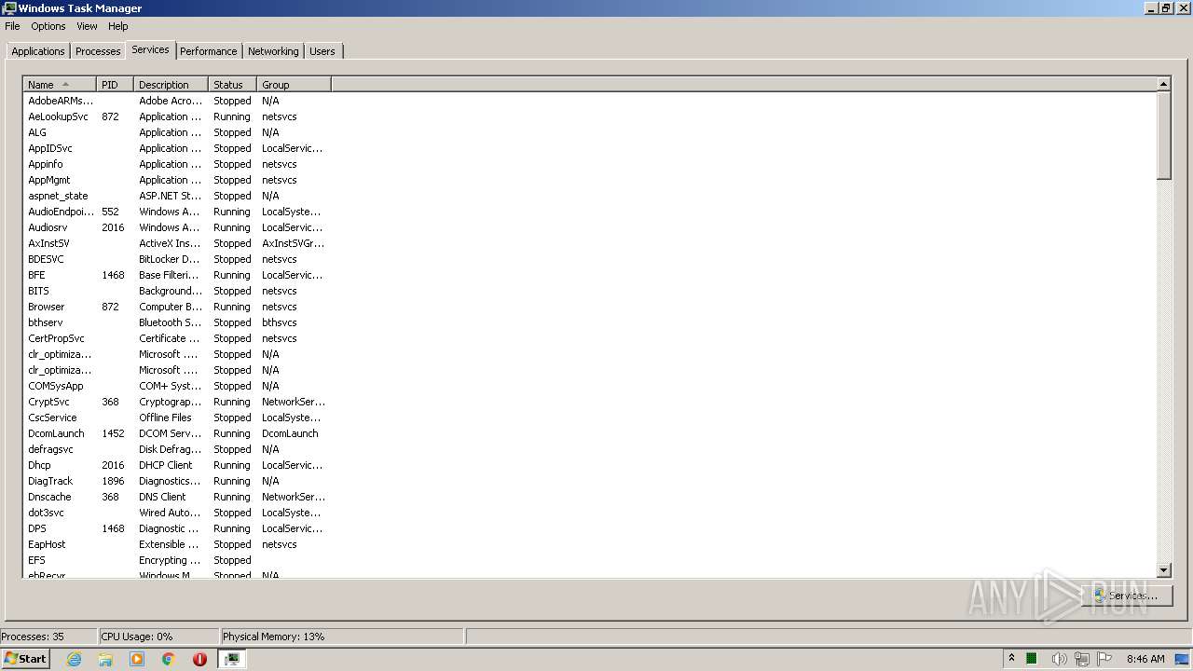Show hidden tray icons arrow
The width and height of the screenshot is (1193, 671).
point(1011,658)
